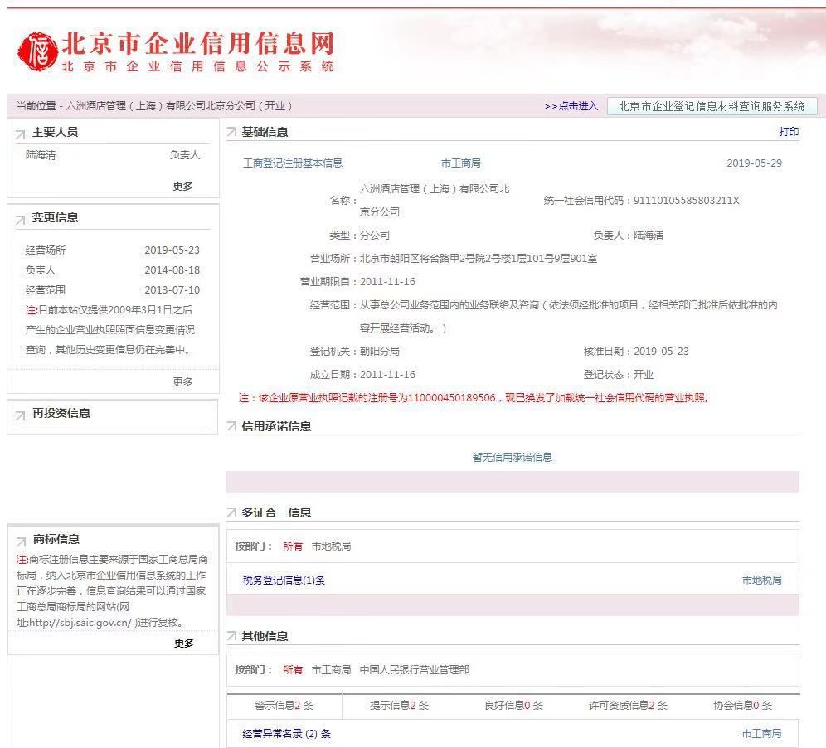This screenshot has height=748, width=826.
Task: Click the 当前位置 breadcrumb company name
Action: (x=179, y=106)
